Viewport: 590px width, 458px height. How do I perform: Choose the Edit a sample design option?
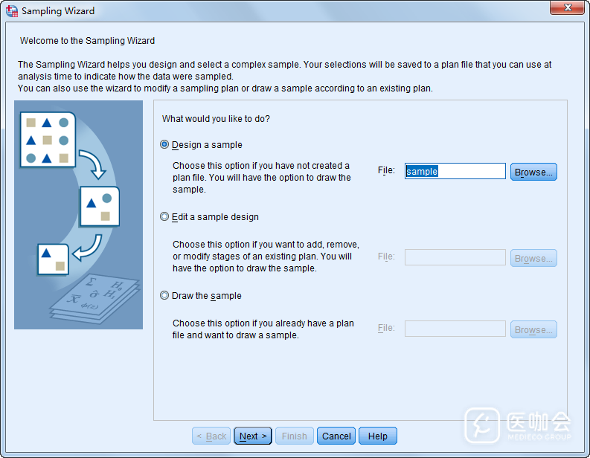coord(165,217)
